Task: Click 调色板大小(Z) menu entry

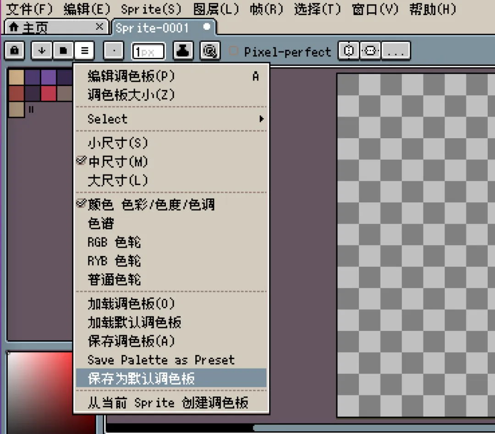Action: pyautogui.click(x=171, y=95)
